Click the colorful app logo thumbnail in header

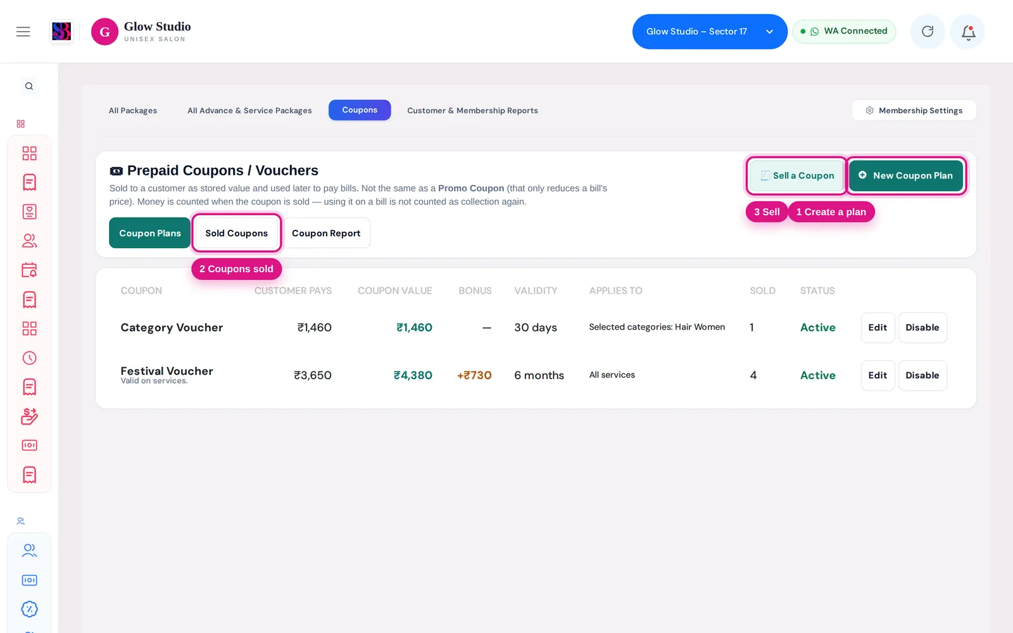[x=61, y=32]
